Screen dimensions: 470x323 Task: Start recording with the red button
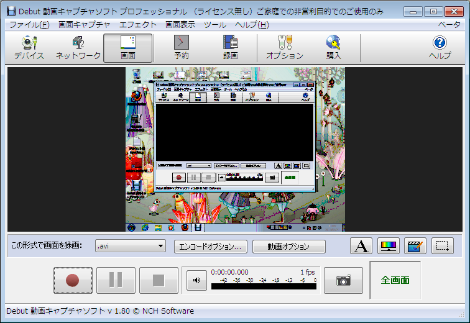click(73, 280)
